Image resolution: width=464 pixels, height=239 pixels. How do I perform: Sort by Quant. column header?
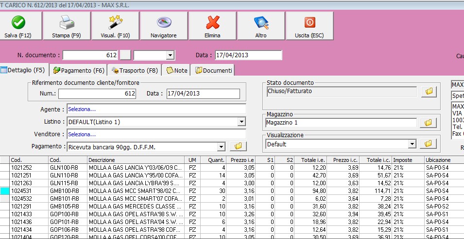213,160
